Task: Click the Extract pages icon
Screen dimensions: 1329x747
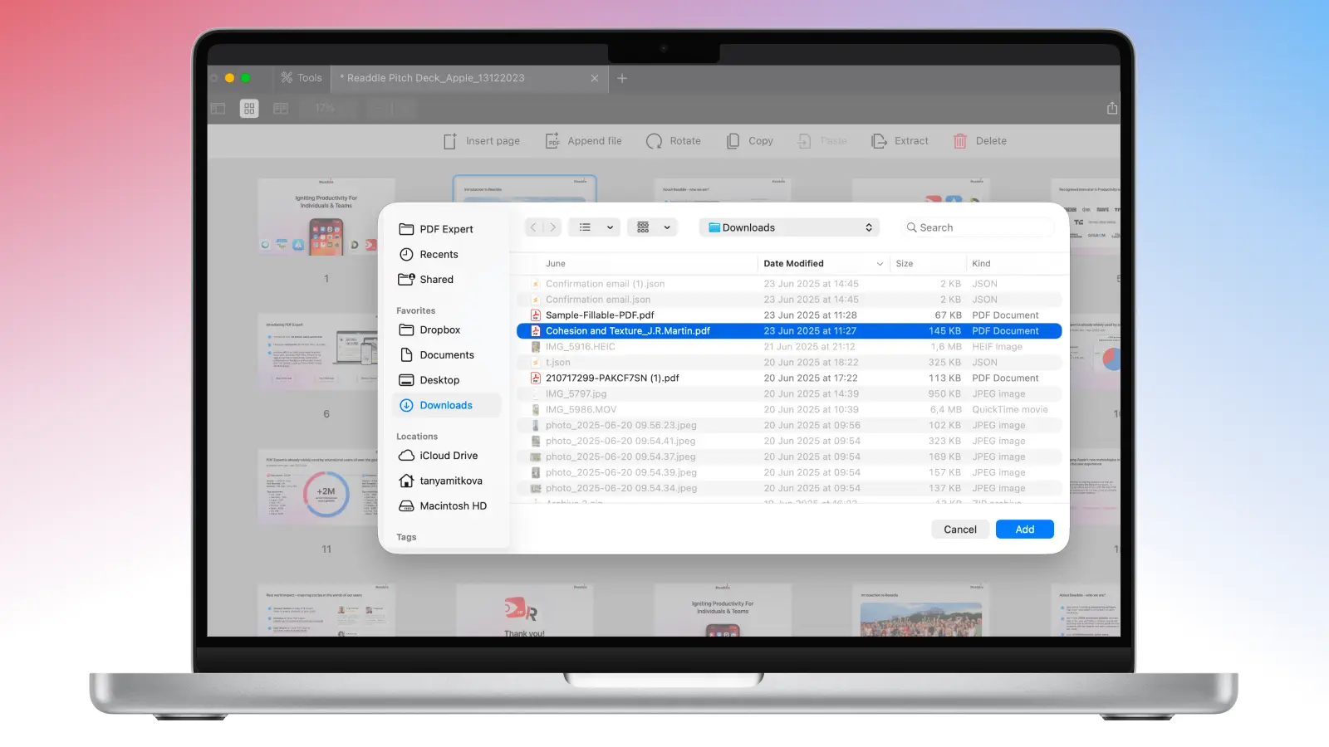Action: click(x=879, y=141)
